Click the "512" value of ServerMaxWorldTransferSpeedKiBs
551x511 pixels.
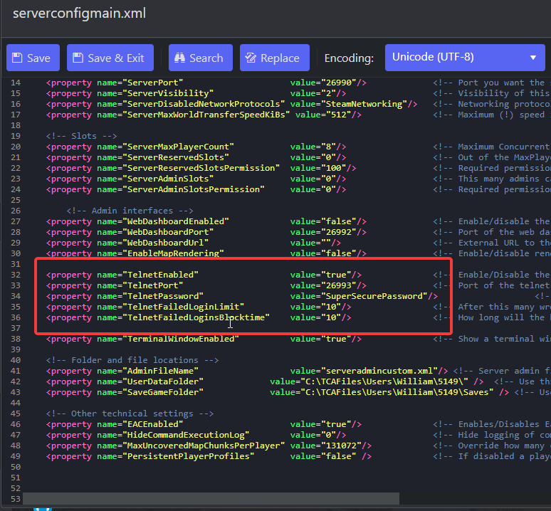tap(339, 115)
